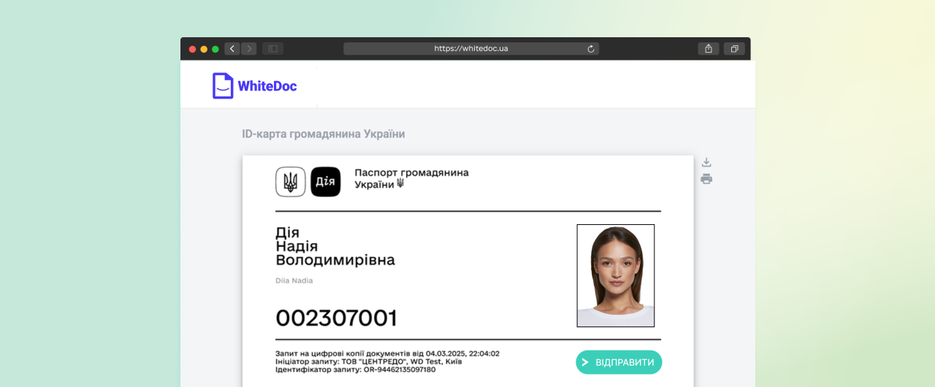Show all browser tabs overview
This screenshot has width=935, height=387.
(734, 49)
